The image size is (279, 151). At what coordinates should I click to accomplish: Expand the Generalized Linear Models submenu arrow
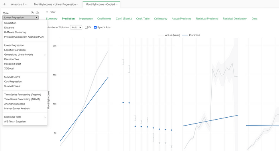click(45, 55)
